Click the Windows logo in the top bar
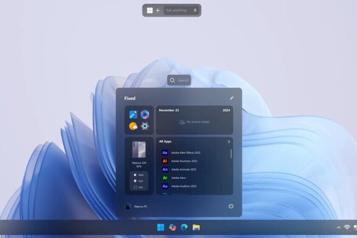357x238 pixels. pyautogui.click(x=150, y=10)
